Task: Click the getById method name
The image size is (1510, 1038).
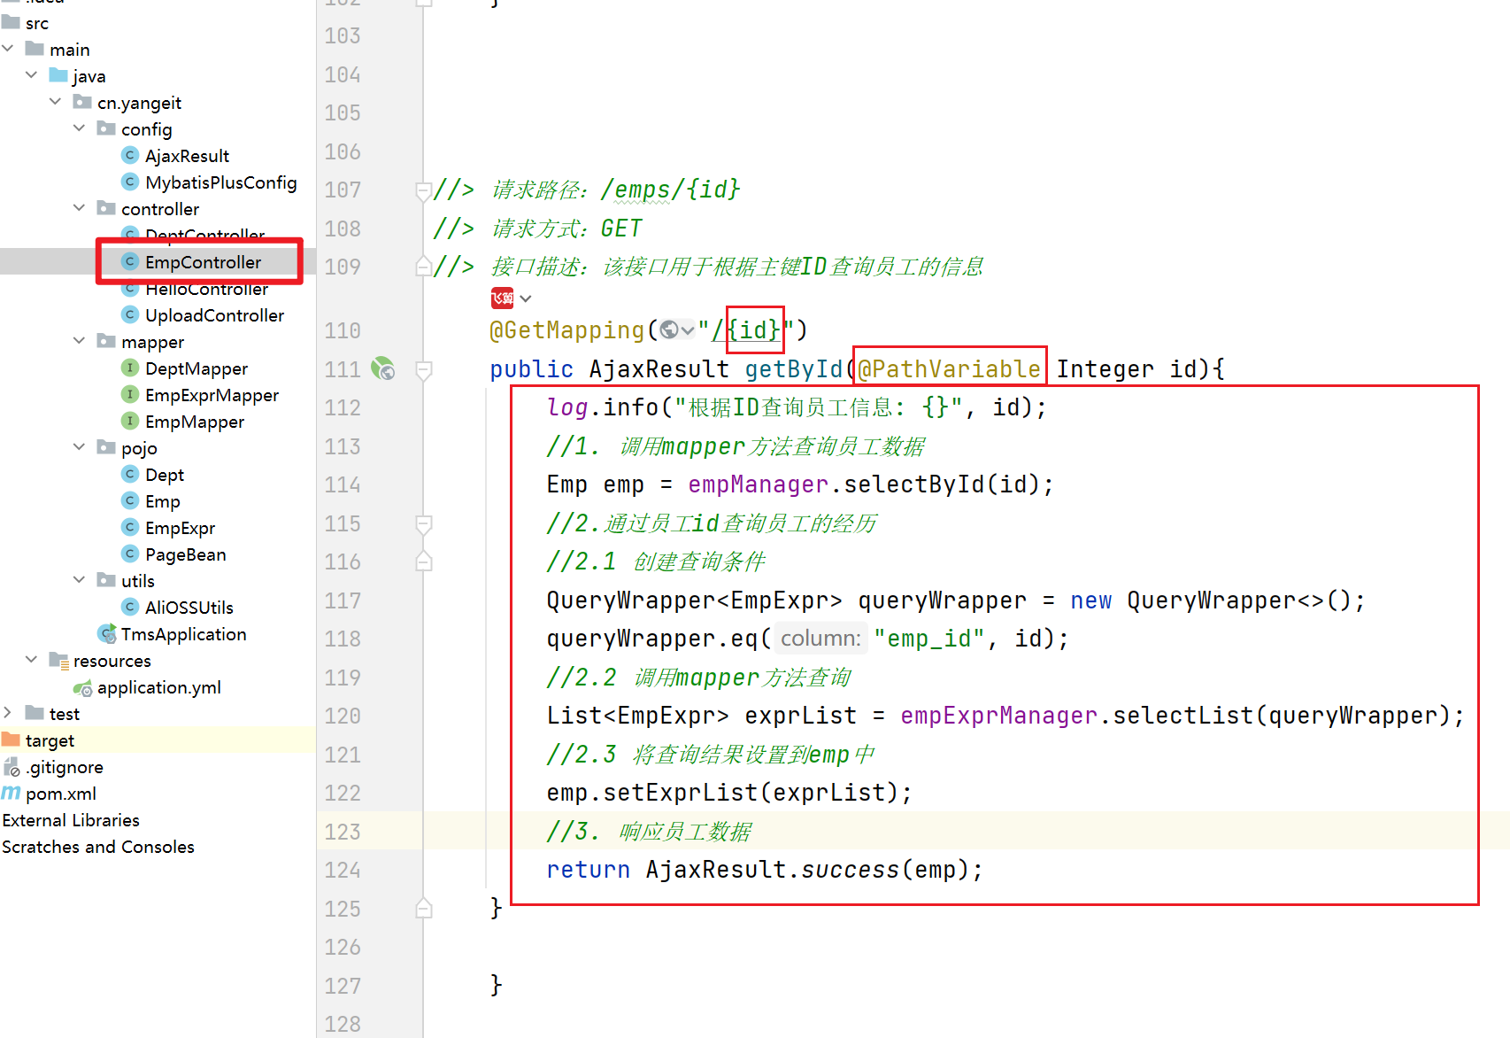Action: coord(793,369)
